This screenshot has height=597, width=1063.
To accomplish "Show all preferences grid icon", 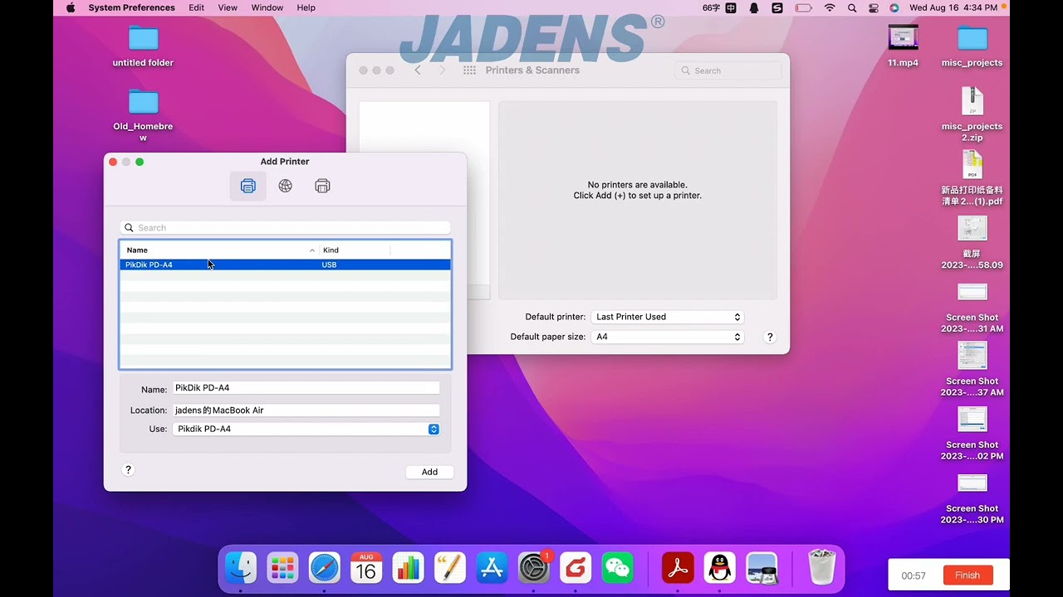I will pyautogui.click(x=469, y=70).
